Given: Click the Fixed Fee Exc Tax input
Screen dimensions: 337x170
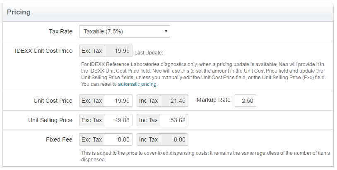Looking at the screenshot, I should point(118,139).
